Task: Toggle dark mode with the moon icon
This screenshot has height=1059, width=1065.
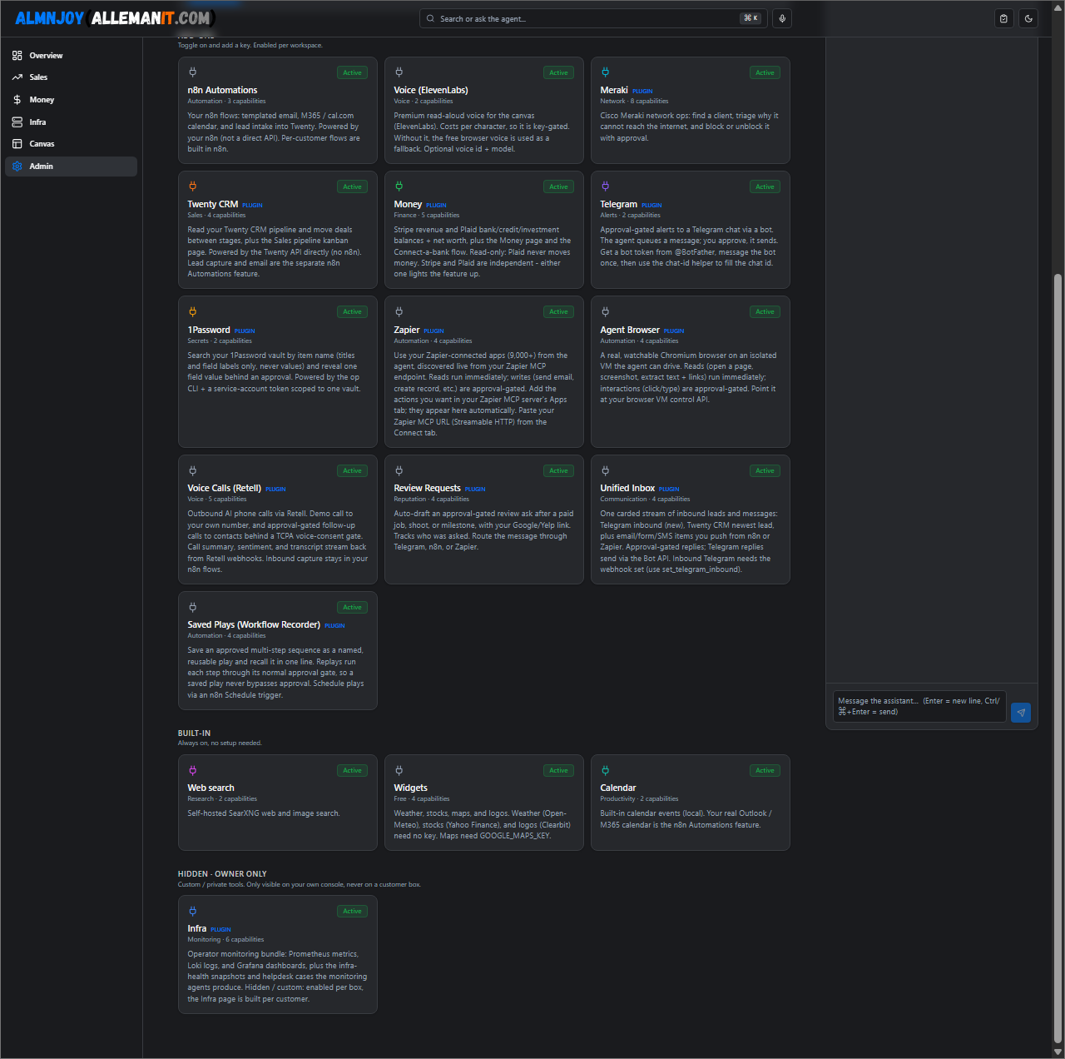Action: [x=1028, y=18]
